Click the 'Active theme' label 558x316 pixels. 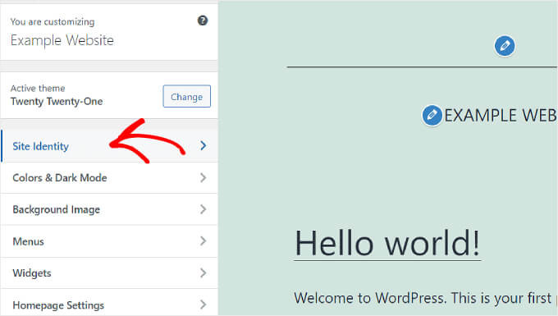(x=38, y=88)
